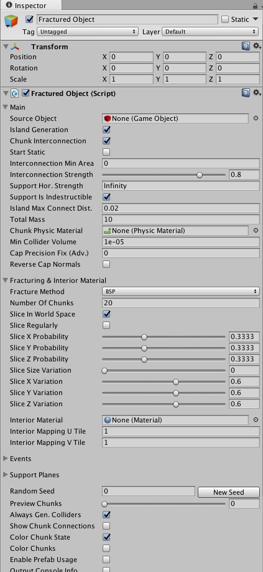Toggle GameObject active checkbox

coord(29,19)
